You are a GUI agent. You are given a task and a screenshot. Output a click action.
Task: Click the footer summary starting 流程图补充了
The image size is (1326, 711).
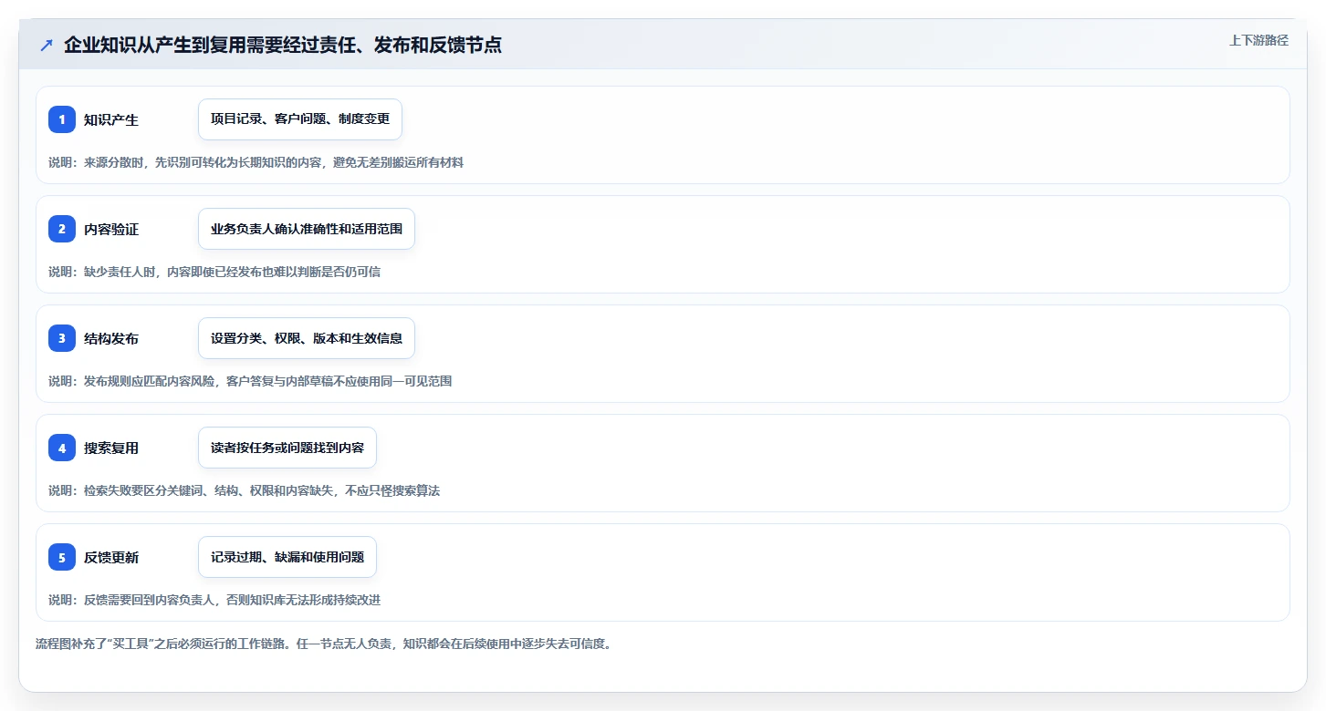coord(323,644)
